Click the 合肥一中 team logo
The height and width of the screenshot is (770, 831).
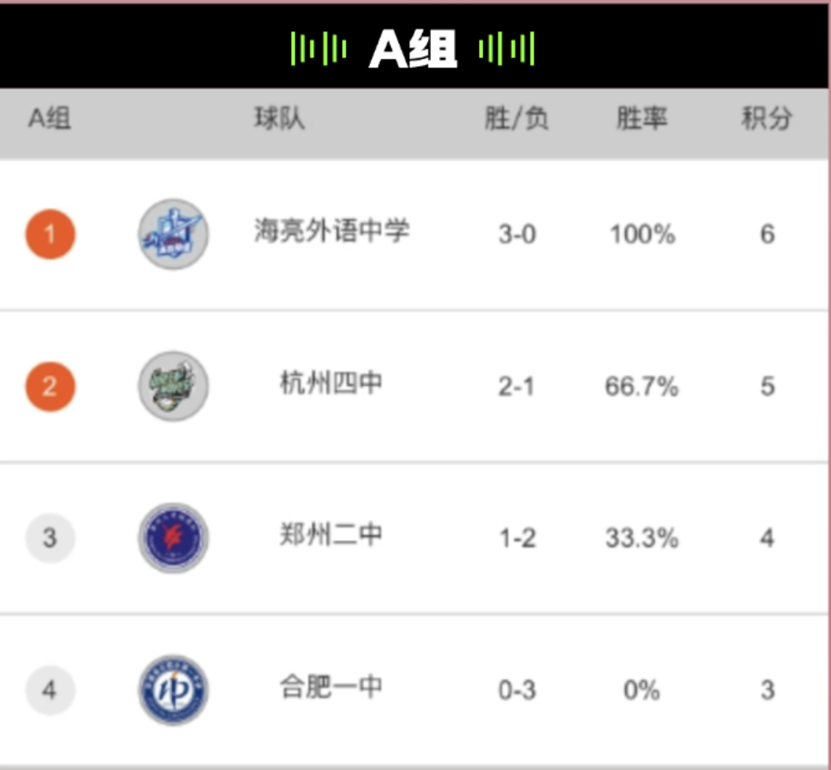tap(174, 690)
